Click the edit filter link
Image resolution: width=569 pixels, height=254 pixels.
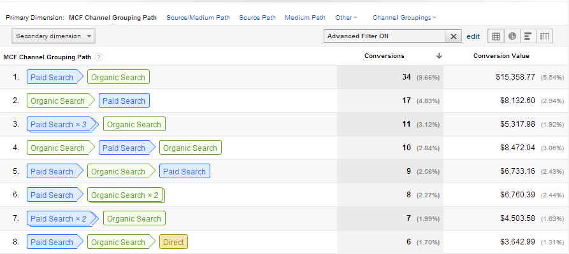click(473, 36)
